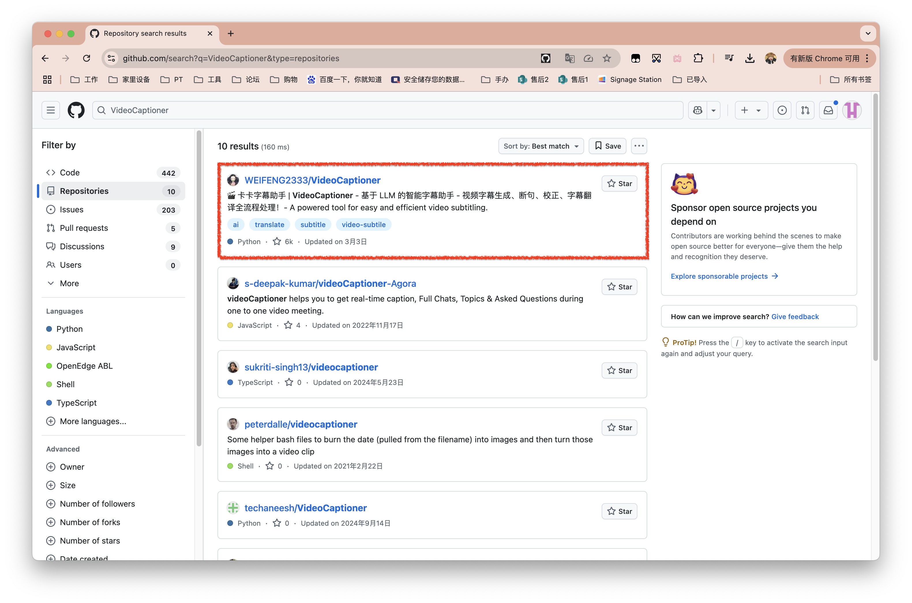Click the Save search button

coord(608,146)
